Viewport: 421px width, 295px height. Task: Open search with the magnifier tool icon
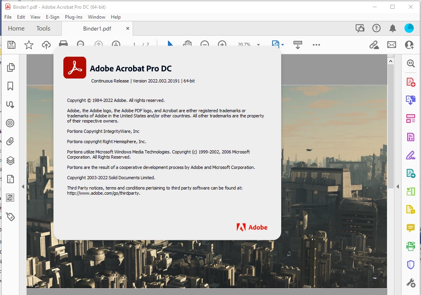click(x=411, y=63)
